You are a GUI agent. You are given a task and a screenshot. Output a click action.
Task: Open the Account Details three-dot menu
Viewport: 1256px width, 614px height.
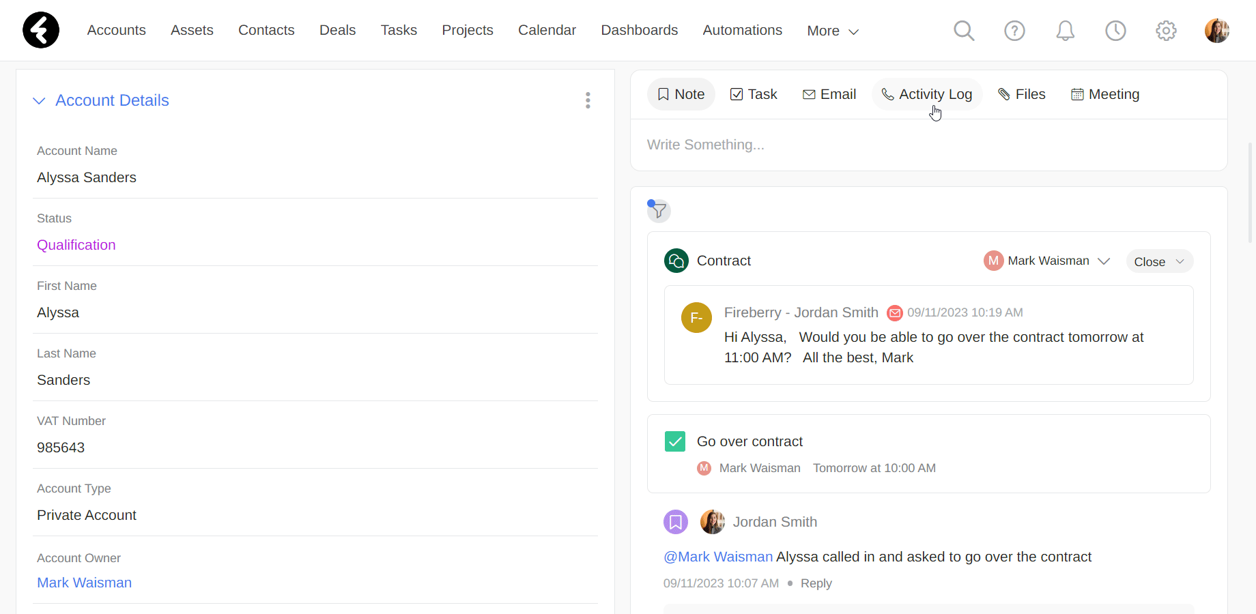coord(588,100)
